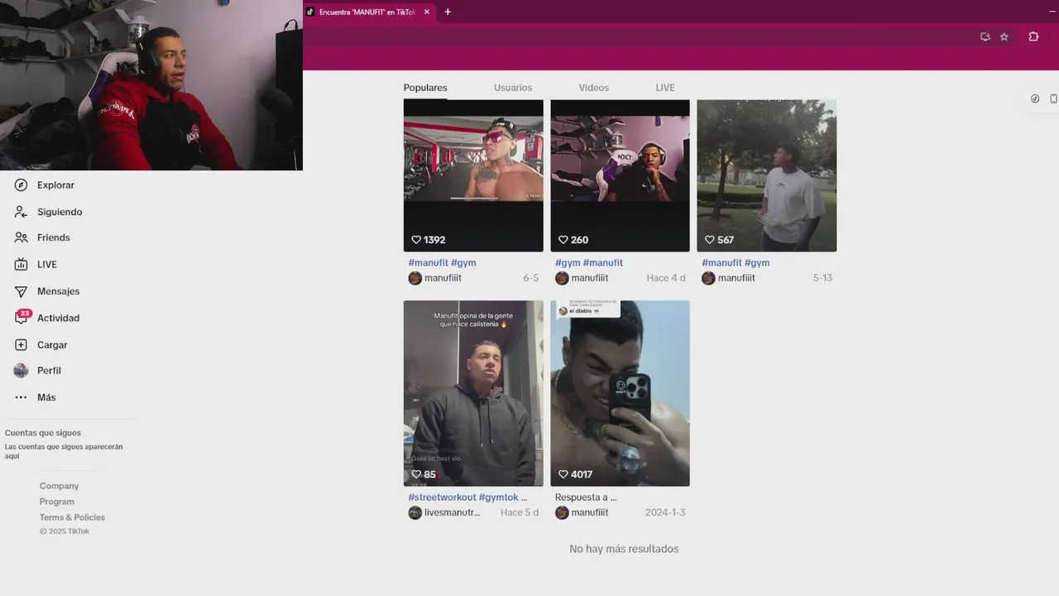
Task: Open the Terms & Policies link
Action: [72, 517]
